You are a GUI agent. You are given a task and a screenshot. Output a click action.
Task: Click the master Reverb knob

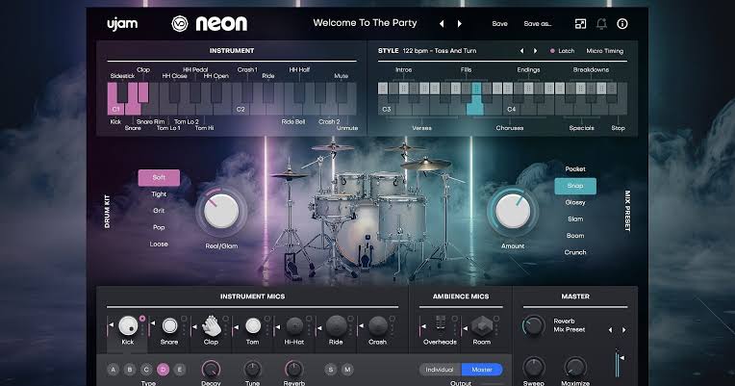click(x=533, y=325)
